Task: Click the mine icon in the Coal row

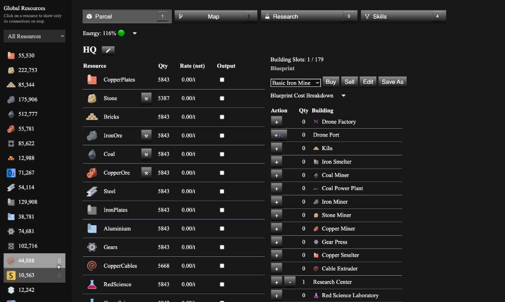Action: tap(146, 154)
